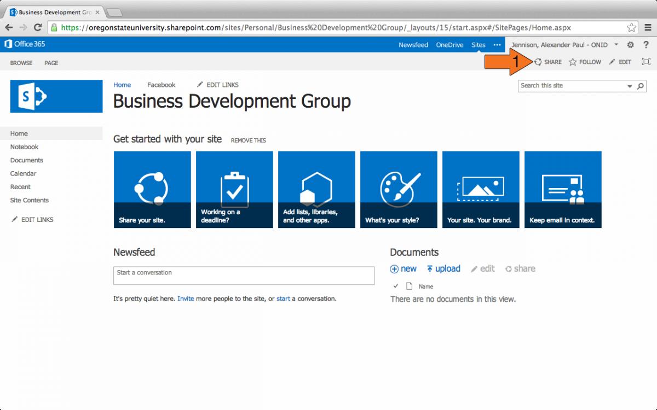Image resolution: width=657 pixels, height=410 pixels.
Task: Click the focus on content icon
Action: pyautogui.click(x=646, y=62)
